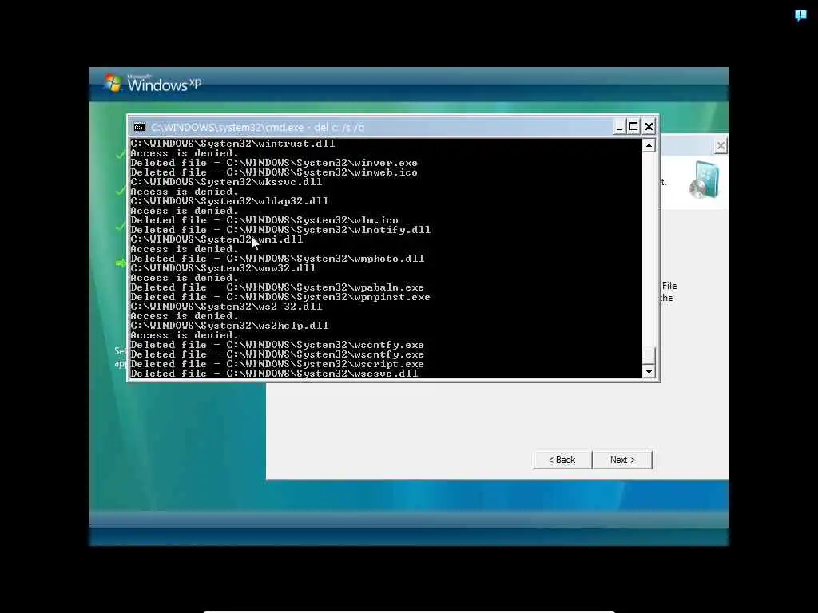Click line 'Deleted file - C:\WINDOWS\System32\wmphoto.dll'
Image resolution: width=818 pixels, height=613 pixels.
pyautogui.click(x=277, y=259)
